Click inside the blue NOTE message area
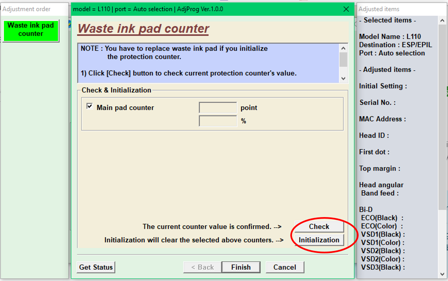 205,63
